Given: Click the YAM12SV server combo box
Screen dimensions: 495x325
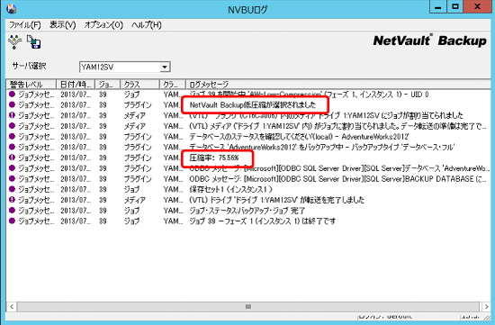Looking at the screenshot, I should click(125, 67).
